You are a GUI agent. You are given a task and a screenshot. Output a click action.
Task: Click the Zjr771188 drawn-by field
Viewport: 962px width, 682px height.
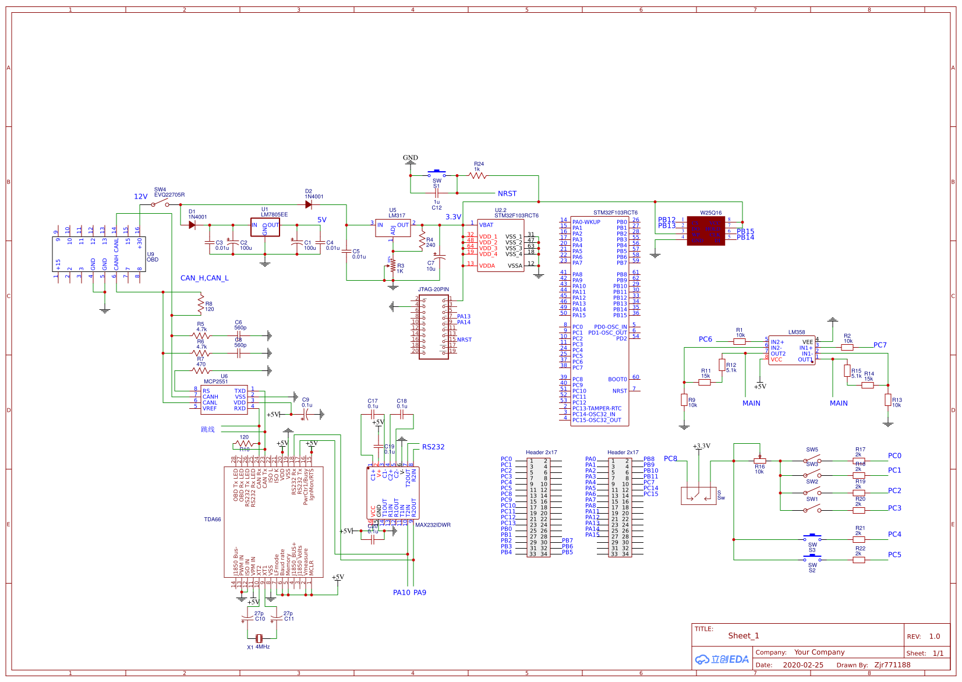click(892, 665)
